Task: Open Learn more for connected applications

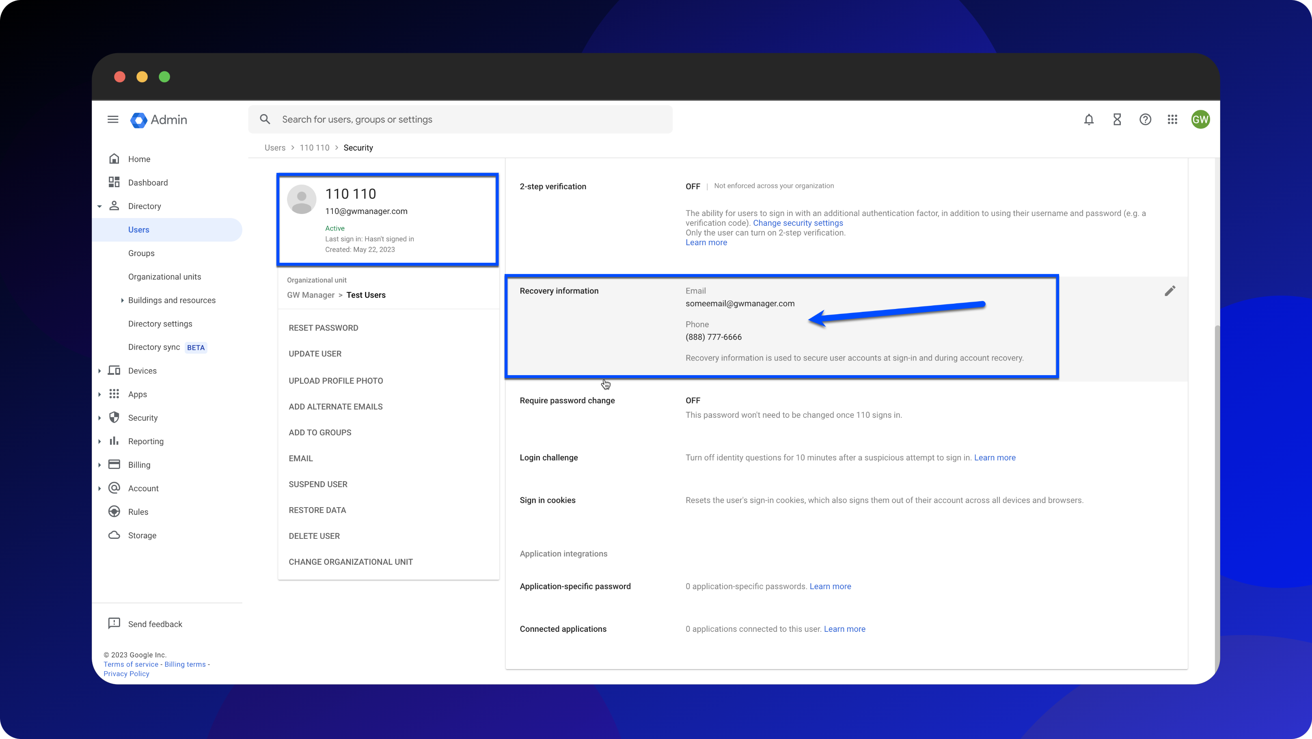Action: click(844, 629)
